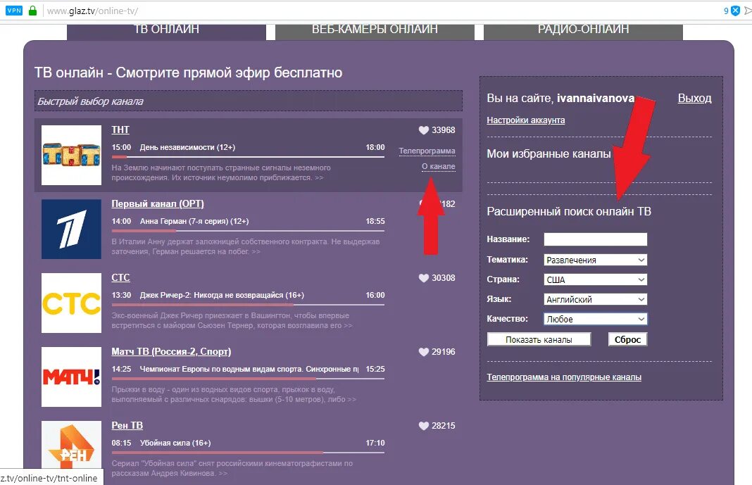Click heart icon next to 29196 for Матч ТВ
This screenshot has width=752, height=485.
click(x=423, y=352)
